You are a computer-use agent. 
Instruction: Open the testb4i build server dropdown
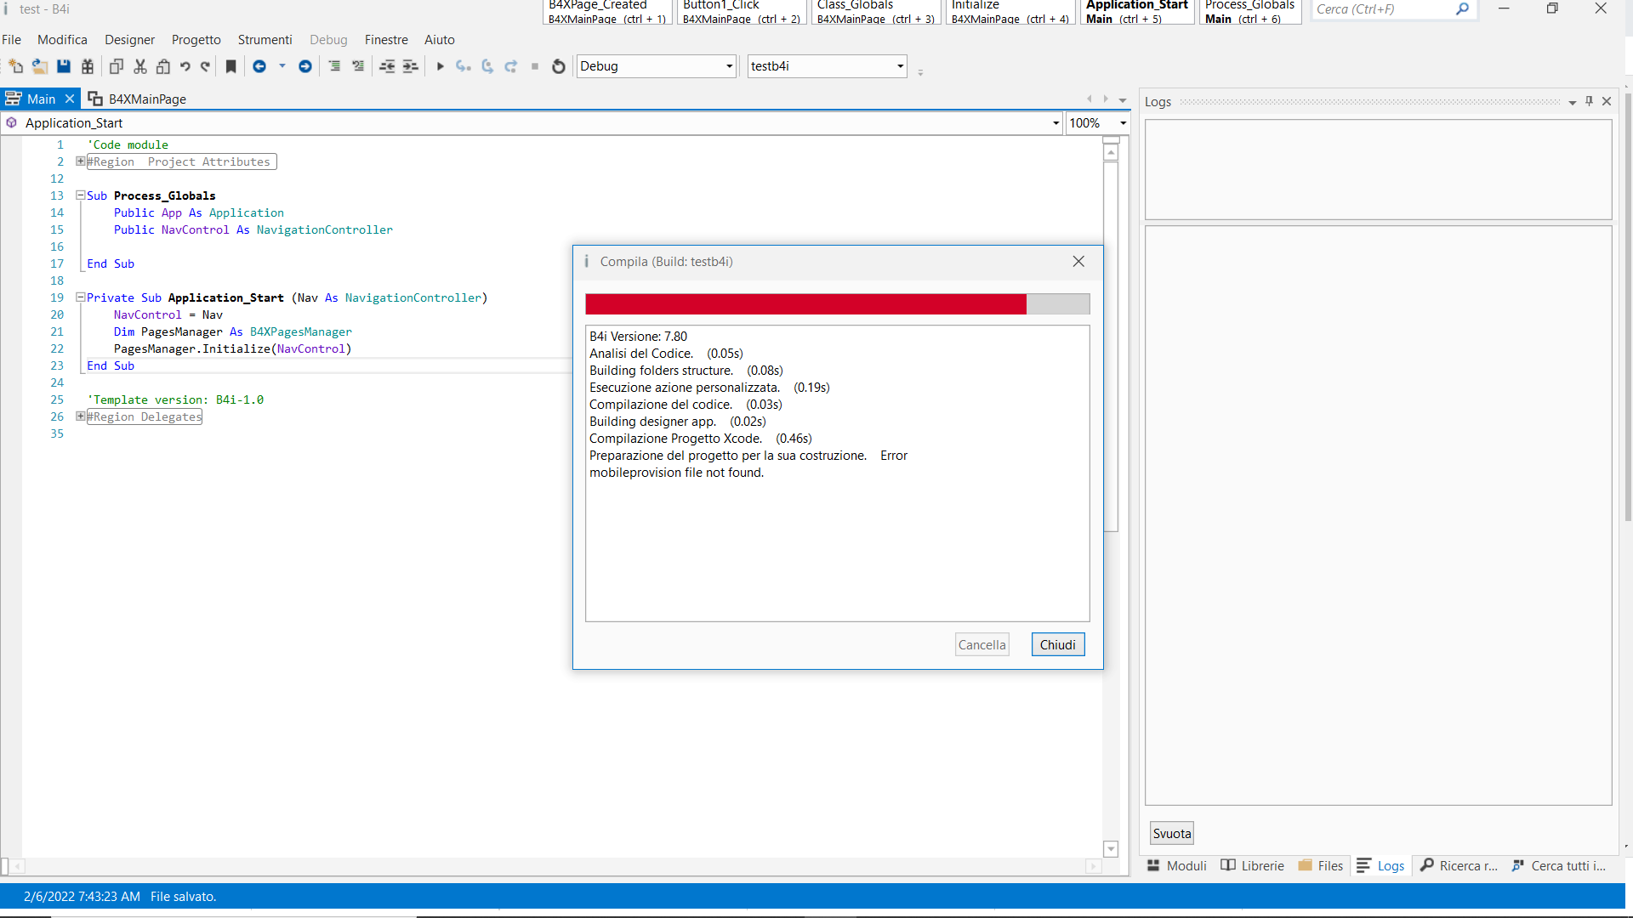900,66
